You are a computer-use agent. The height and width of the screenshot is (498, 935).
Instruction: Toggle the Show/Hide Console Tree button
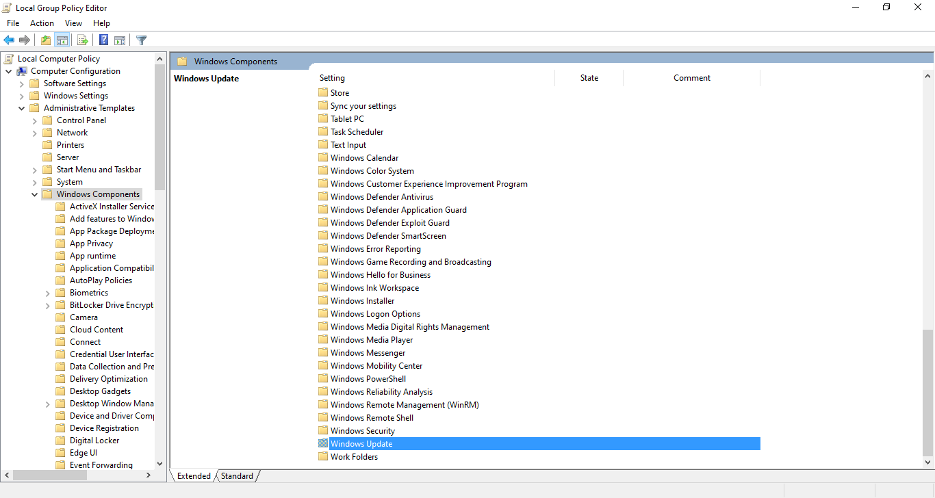pos(62,40)
